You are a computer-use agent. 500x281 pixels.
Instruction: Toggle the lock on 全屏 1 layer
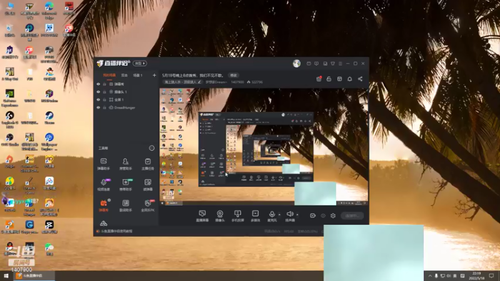click(104, 100)
